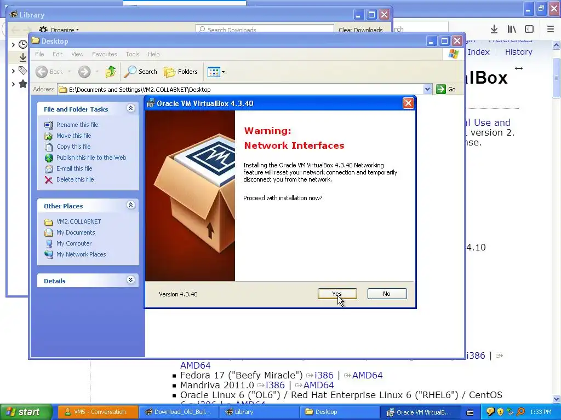The image size is (561, 420).
Task: Toggle the Folders pane
Action: tap(181, 72)
